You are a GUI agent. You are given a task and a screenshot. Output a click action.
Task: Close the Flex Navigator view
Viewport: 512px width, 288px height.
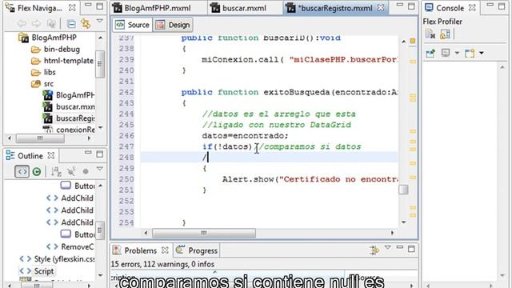tap(72, 7)
